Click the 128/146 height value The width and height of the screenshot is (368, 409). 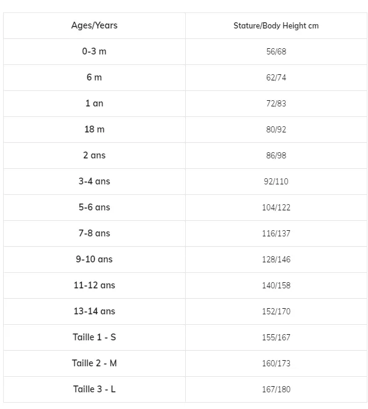(x=276, y=259)
